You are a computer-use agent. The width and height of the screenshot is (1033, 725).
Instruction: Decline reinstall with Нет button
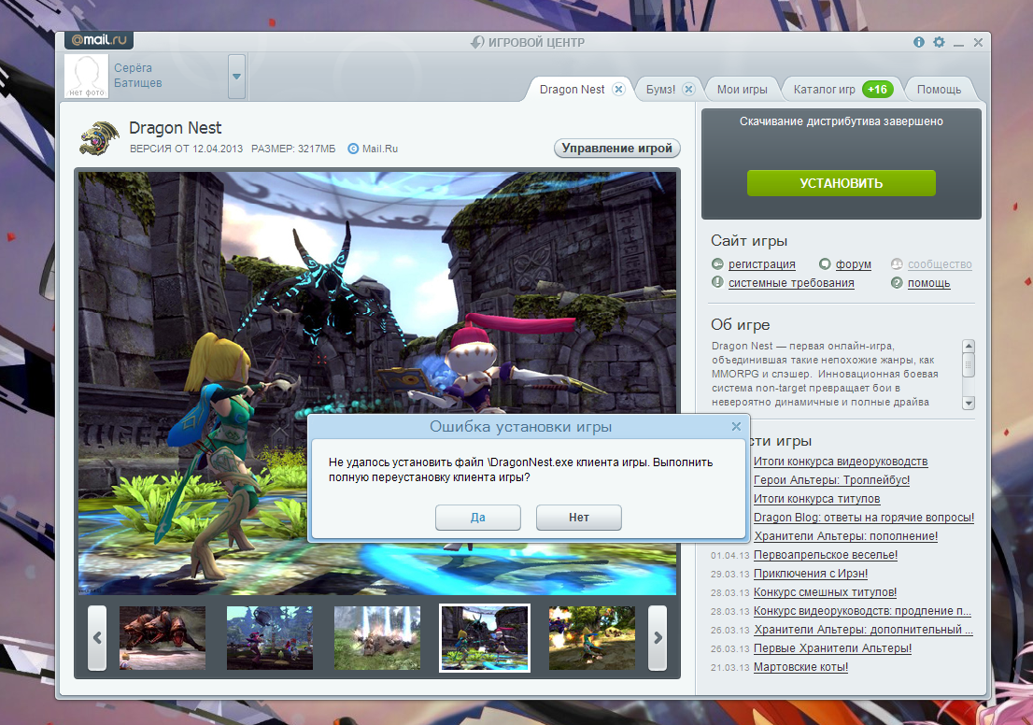(578, 518)
